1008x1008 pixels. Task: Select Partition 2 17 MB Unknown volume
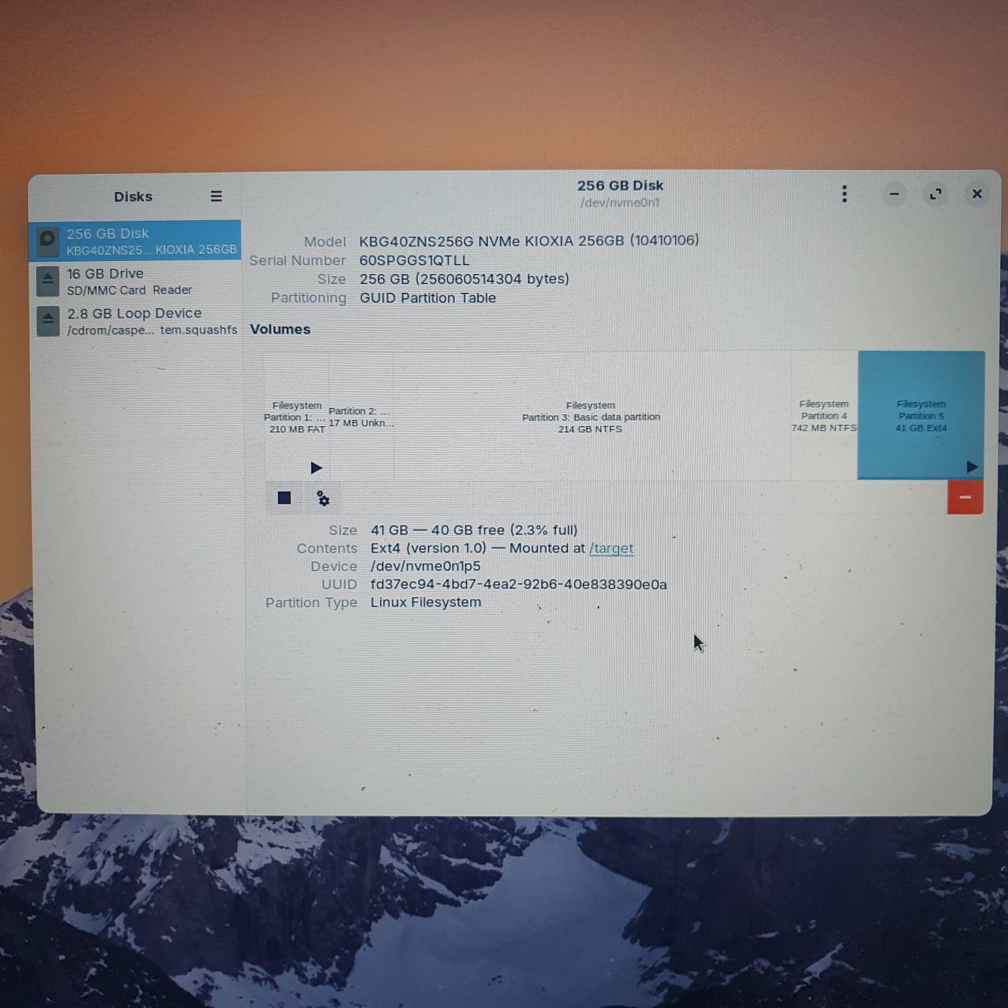361,417
